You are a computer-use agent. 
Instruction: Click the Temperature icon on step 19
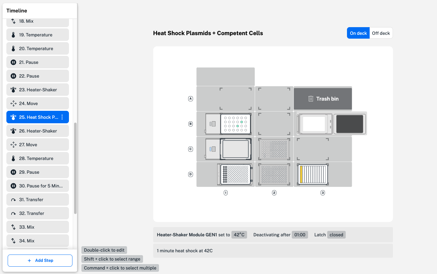point(13,34)
